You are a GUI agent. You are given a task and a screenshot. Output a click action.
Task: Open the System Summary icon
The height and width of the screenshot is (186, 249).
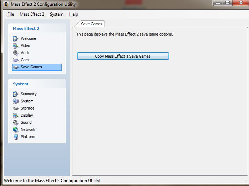pos(15,94)
